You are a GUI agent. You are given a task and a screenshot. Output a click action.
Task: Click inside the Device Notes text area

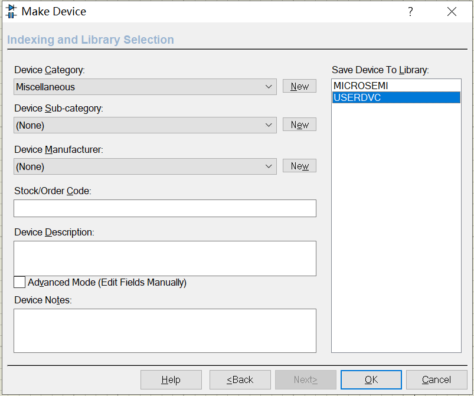coord(165,330)
